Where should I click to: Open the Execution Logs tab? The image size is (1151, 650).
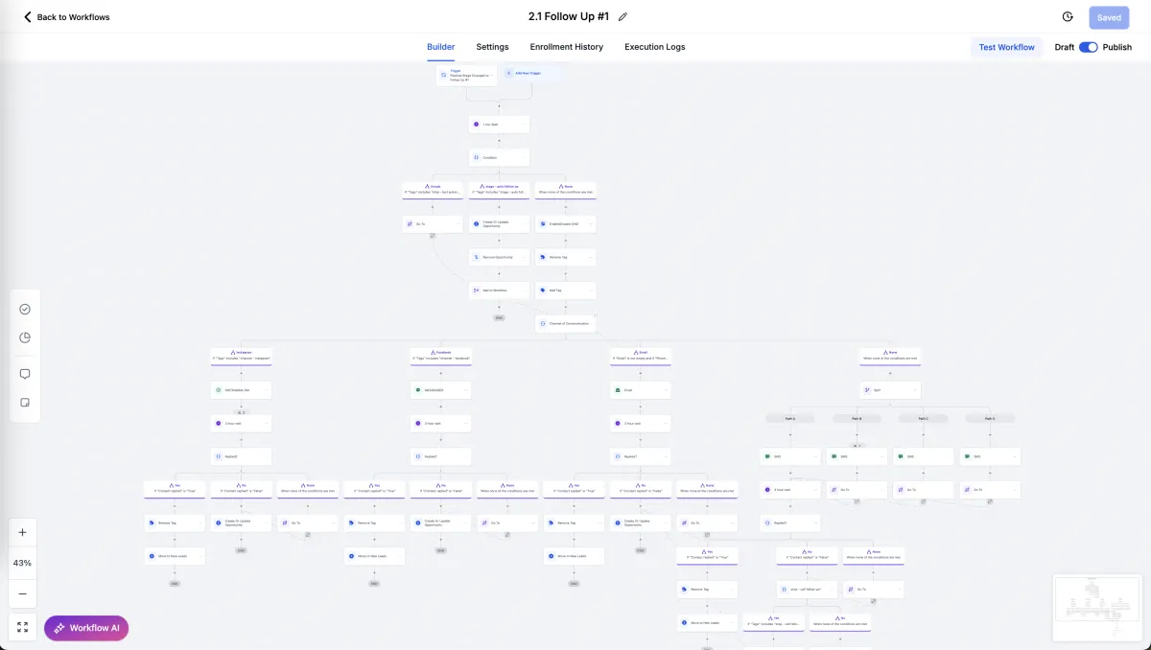coord(654,47)
